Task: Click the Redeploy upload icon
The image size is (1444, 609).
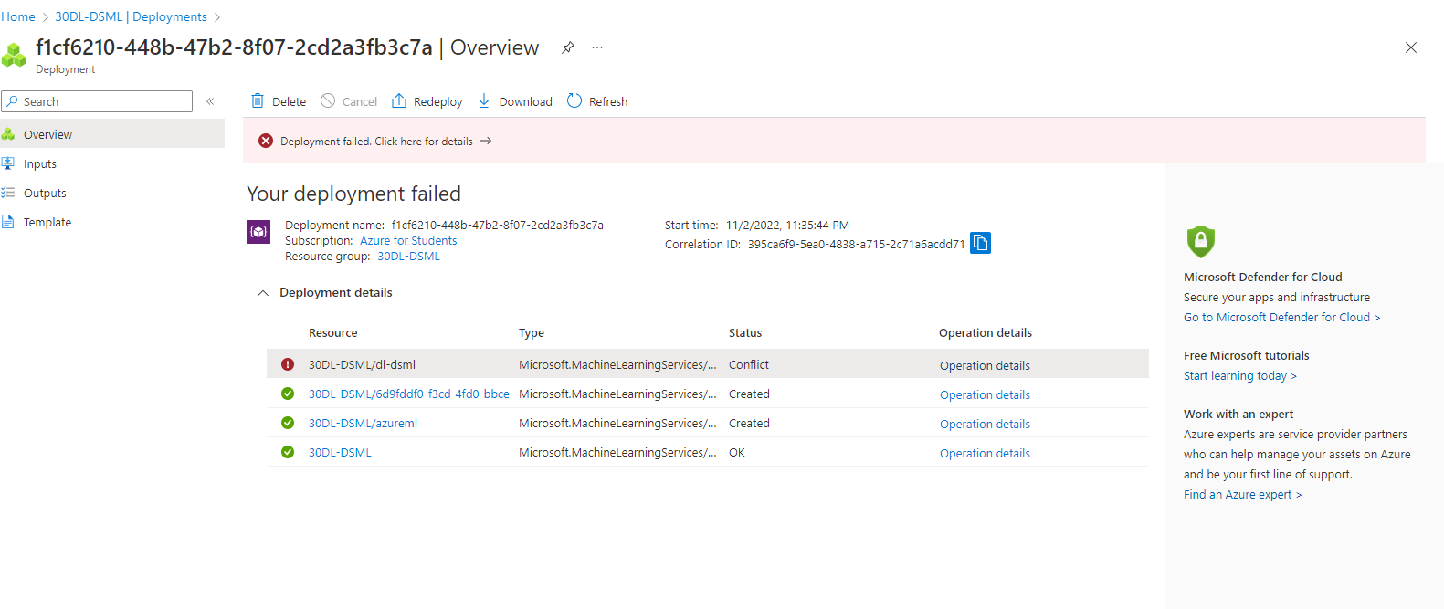Action: click(399, 100)
